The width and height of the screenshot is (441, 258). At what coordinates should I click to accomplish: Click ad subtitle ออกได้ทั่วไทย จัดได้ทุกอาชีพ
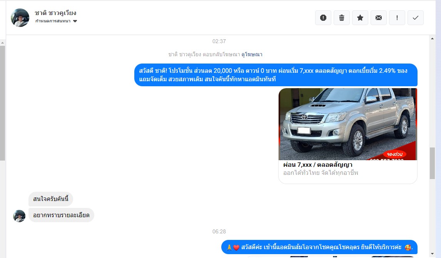321,173
